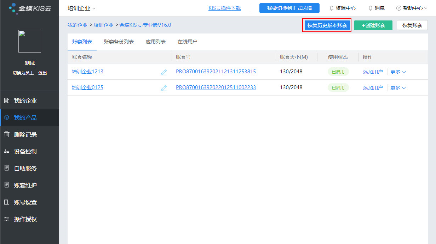Click the 自助服务 document icon

pos(6,168)
